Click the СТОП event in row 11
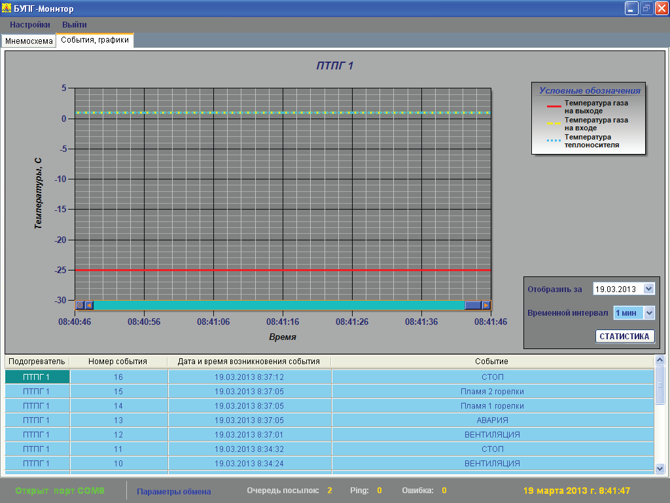670x503 pixels. point(493,449)
